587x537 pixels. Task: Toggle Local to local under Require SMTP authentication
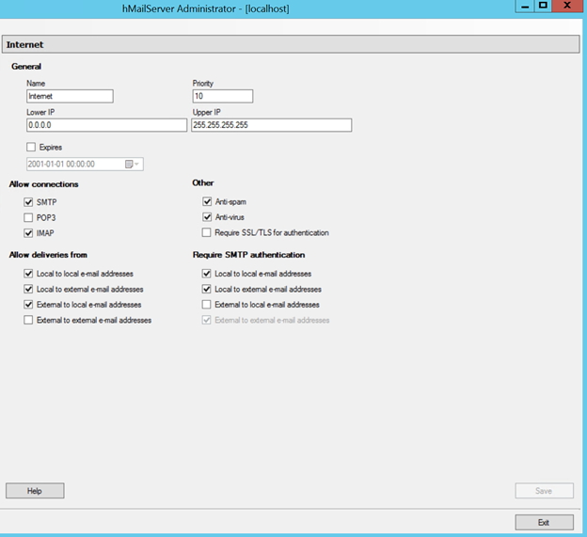[207, 274]
